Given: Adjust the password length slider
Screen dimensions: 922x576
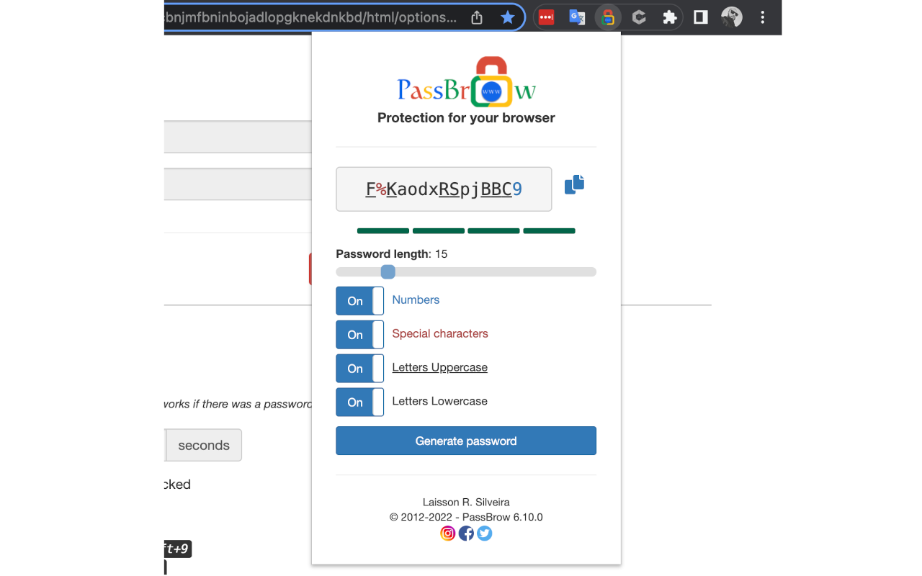Looking at the screenshot, I should (388, 271).
